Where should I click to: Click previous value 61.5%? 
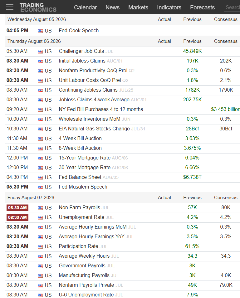[192, 246]
